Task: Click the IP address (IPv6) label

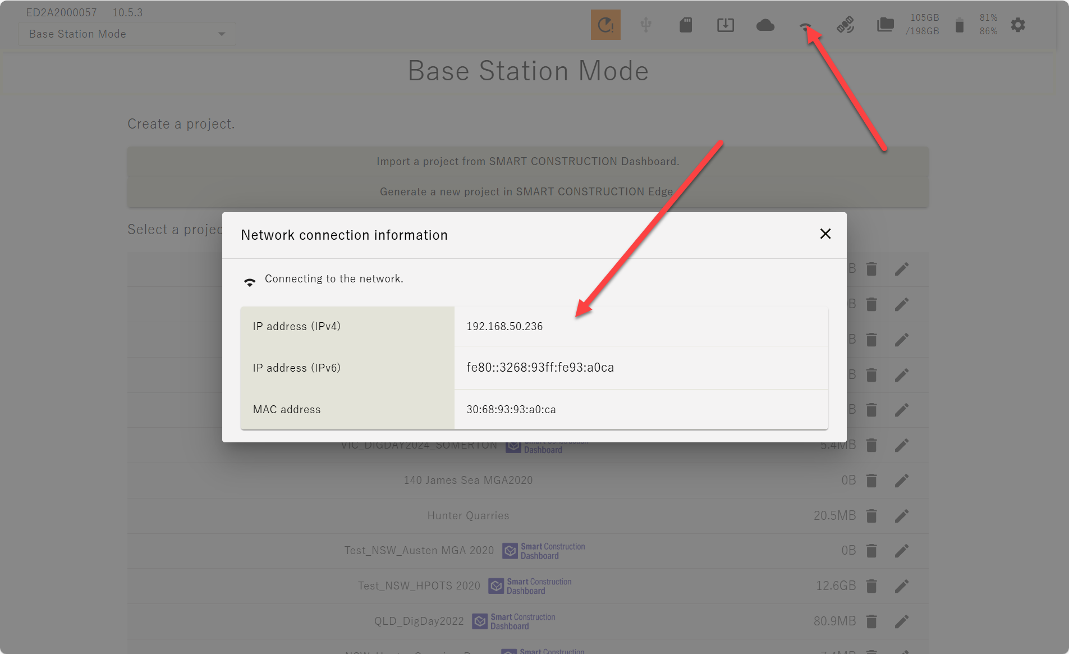Action: click(x=296, y=368)
